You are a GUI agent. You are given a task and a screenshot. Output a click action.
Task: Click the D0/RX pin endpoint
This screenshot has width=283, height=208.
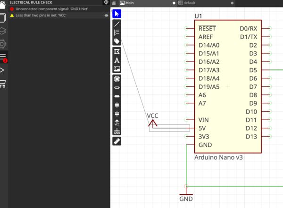pyautogui.click(x=269, y=28)
